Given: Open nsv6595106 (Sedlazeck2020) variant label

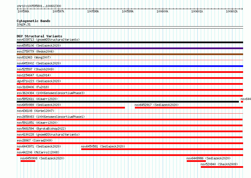Looking at the screenshot, I should (x=39, y=45).
